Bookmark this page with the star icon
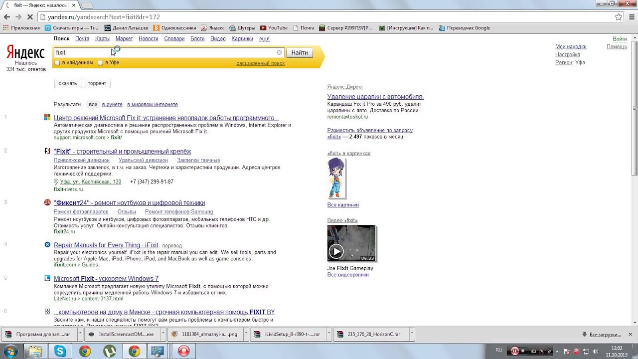 click(x=619, y=17)
